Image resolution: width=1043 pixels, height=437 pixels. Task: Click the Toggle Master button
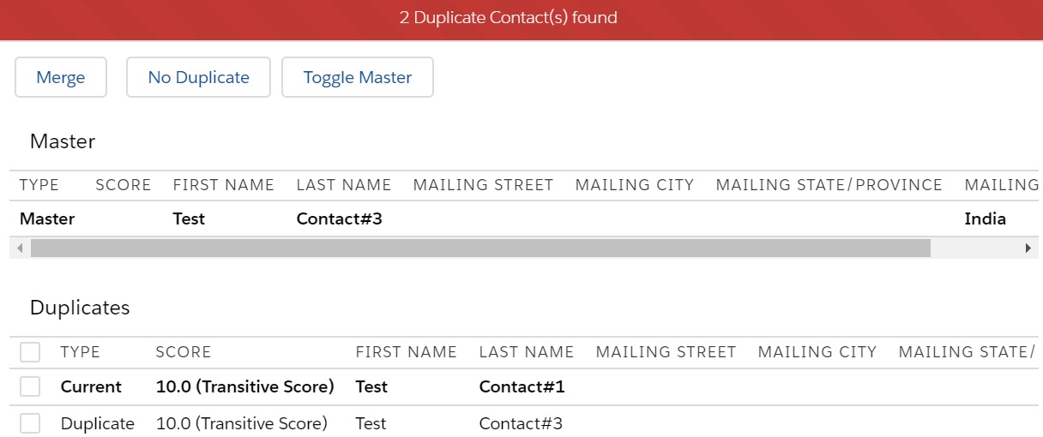click(357, 77)
